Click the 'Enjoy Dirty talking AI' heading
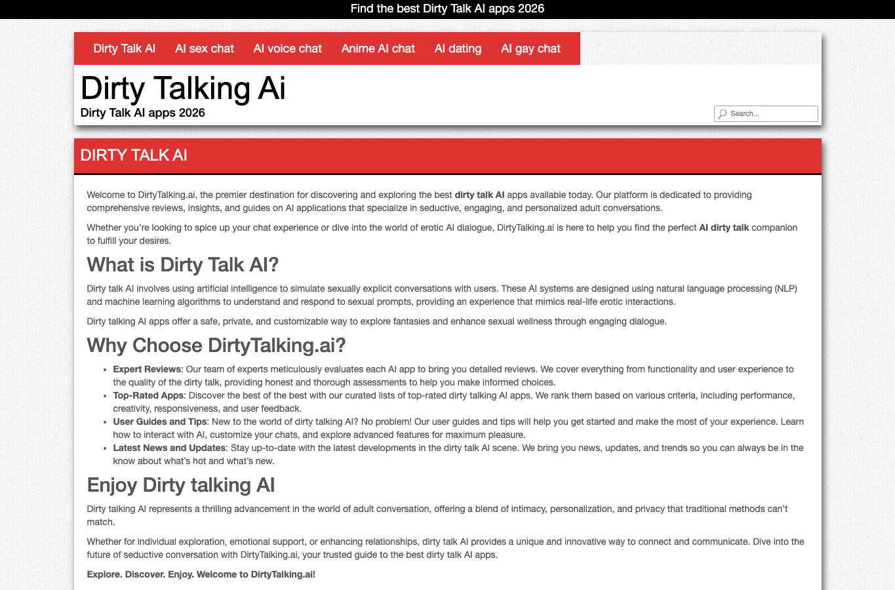 click(x=181, y=485)
